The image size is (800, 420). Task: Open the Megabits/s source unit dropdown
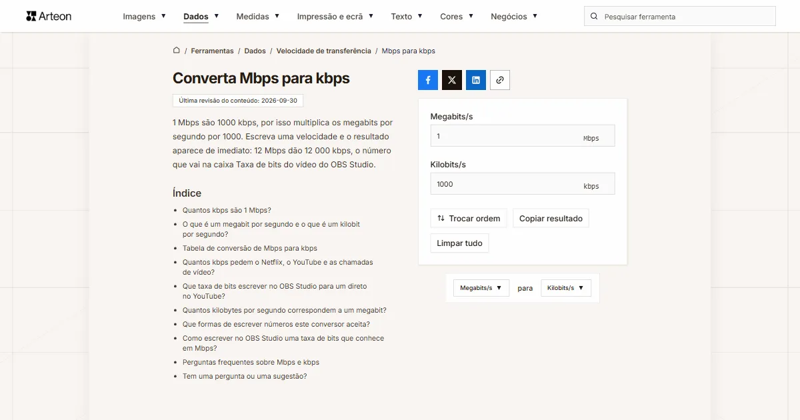click(x=481, y=288)
